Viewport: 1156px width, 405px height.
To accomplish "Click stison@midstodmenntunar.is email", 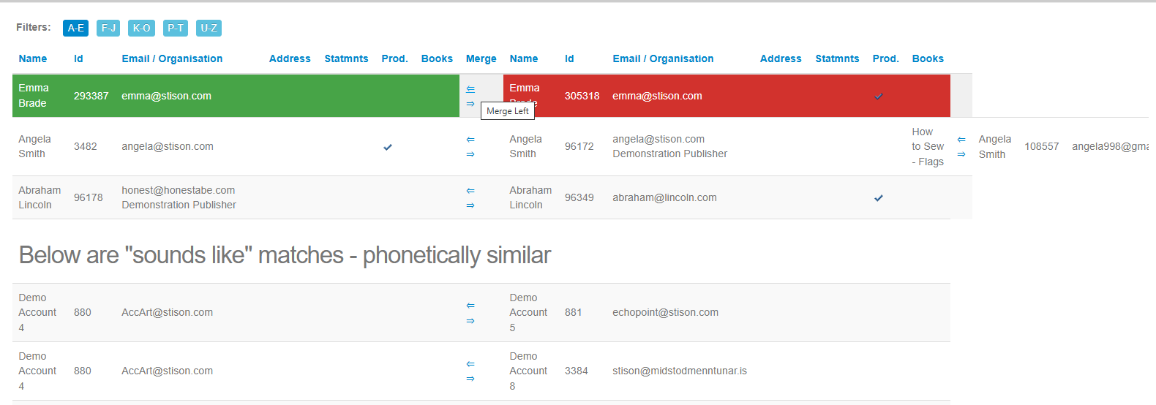I will coord(680,371).
